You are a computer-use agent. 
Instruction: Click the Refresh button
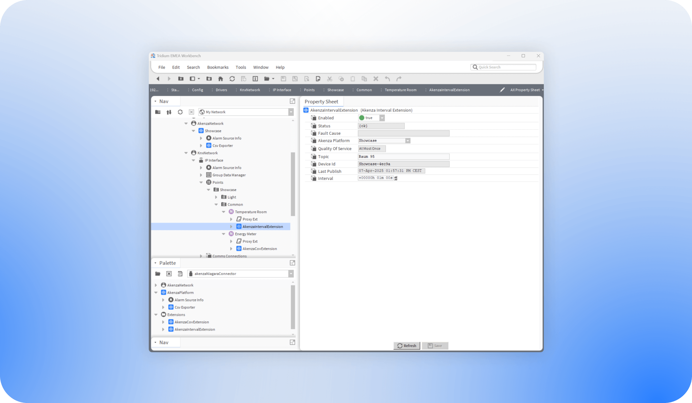(x=407, y=346)
